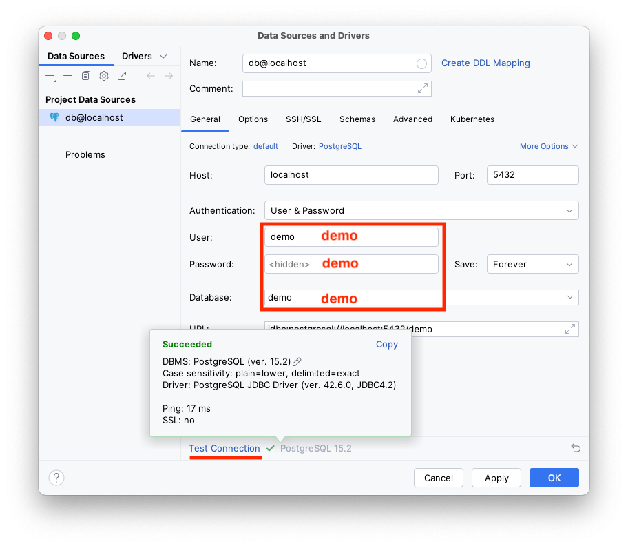Click the green Succeeded status text
The height and width of the screenshot is (546, 628).
pos(187,345)
